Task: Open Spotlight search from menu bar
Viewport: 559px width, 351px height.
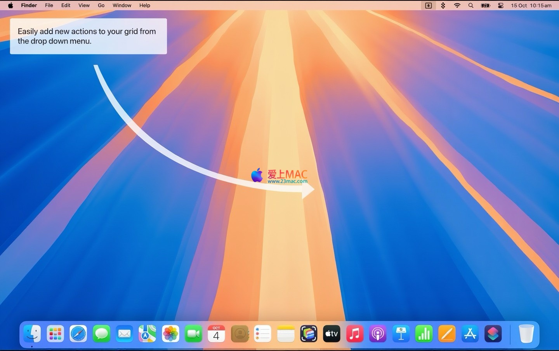Action: tap(471, 5)
